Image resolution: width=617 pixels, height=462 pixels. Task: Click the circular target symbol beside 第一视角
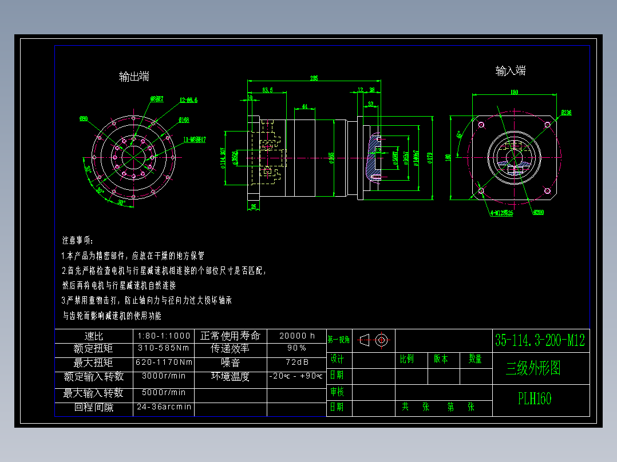(382, 340)
